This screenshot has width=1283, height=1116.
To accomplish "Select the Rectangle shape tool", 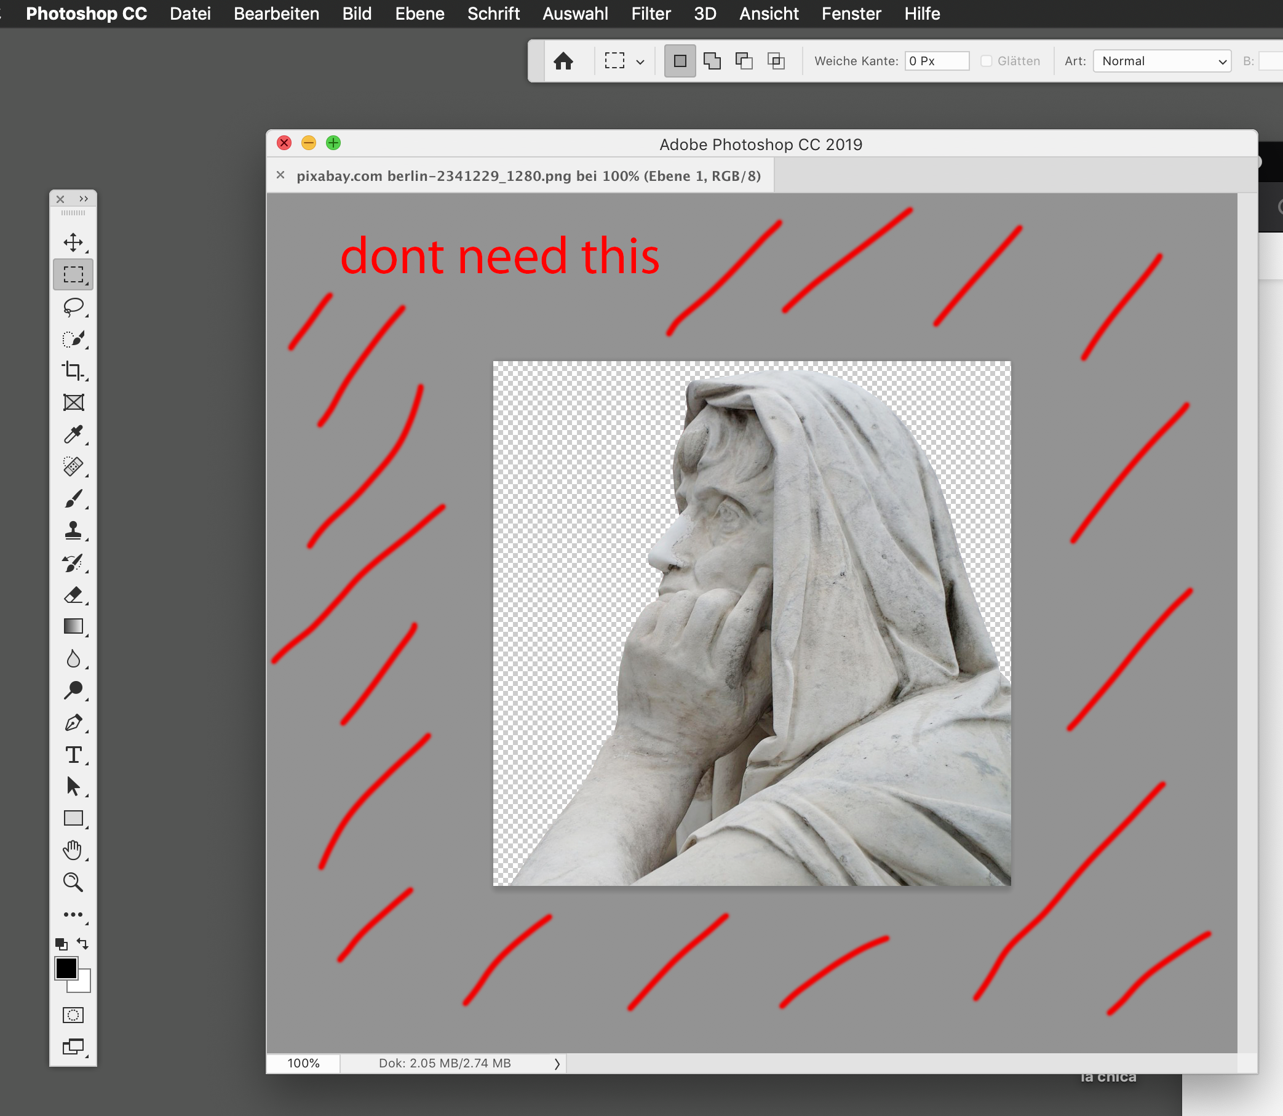I will pos(73,818).
